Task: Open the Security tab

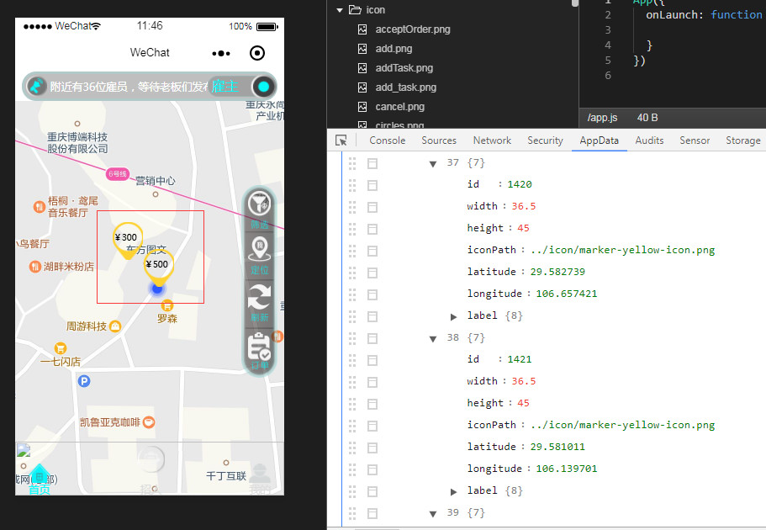Action: pyautogui.click(x=545, y=140)
